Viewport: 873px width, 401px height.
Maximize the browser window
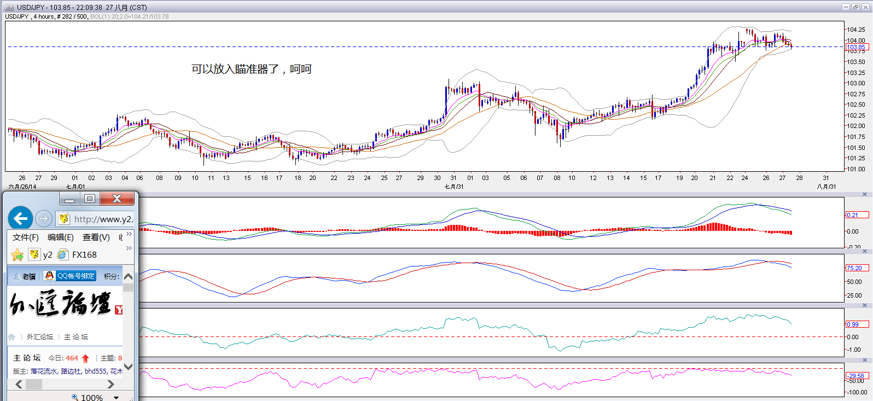(90, 199)
